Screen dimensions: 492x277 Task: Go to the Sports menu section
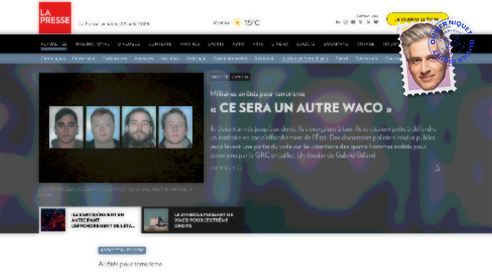tap(216, 44)
